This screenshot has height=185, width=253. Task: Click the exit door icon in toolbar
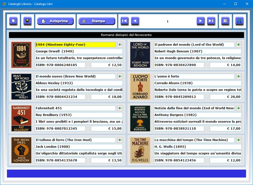pyautogui.click(x=239, y=21)
